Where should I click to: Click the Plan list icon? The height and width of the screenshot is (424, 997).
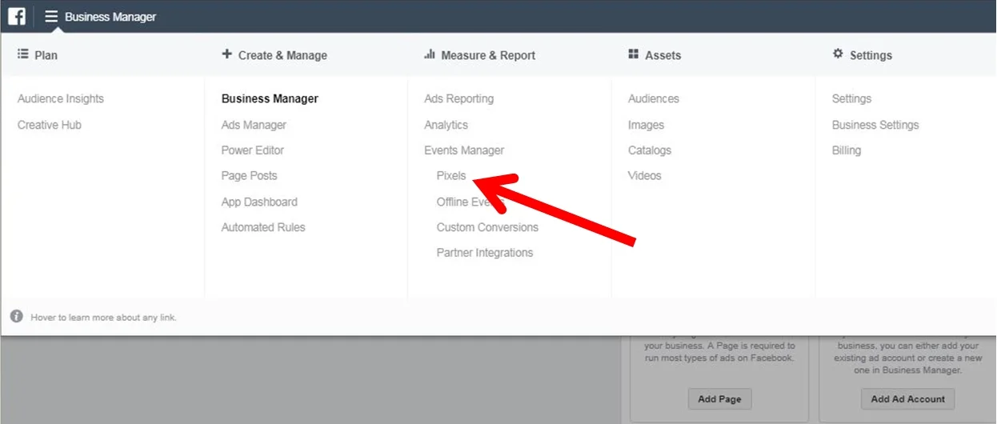click(23, 54)
